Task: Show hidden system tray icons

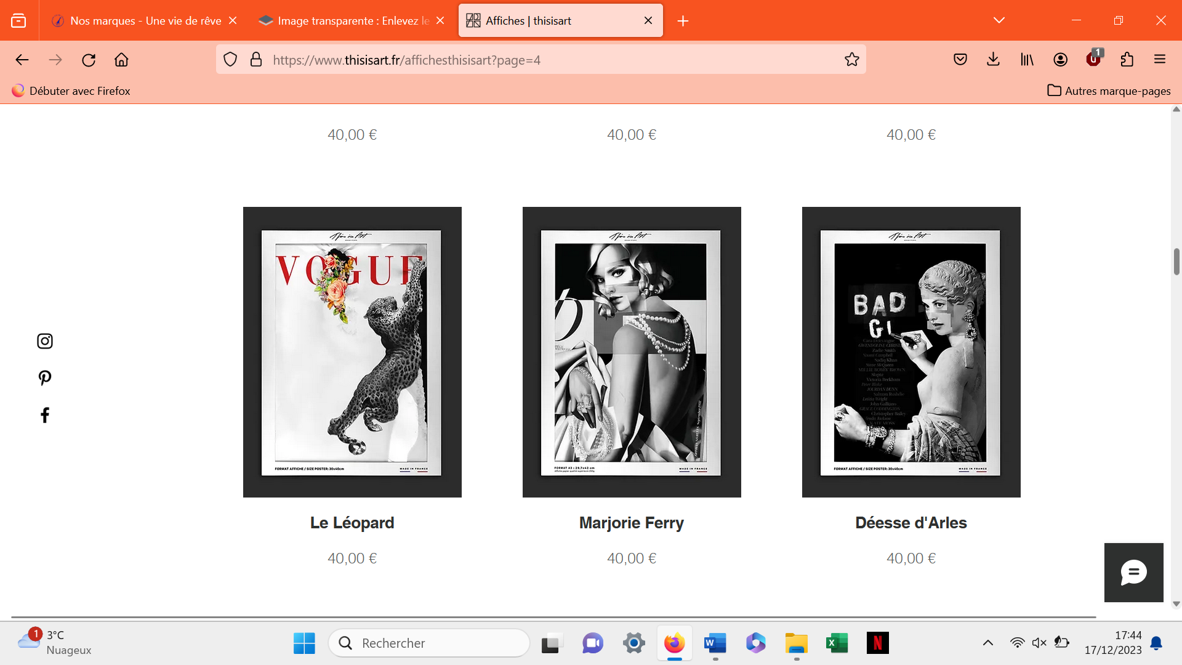Action: pos(988,643)
